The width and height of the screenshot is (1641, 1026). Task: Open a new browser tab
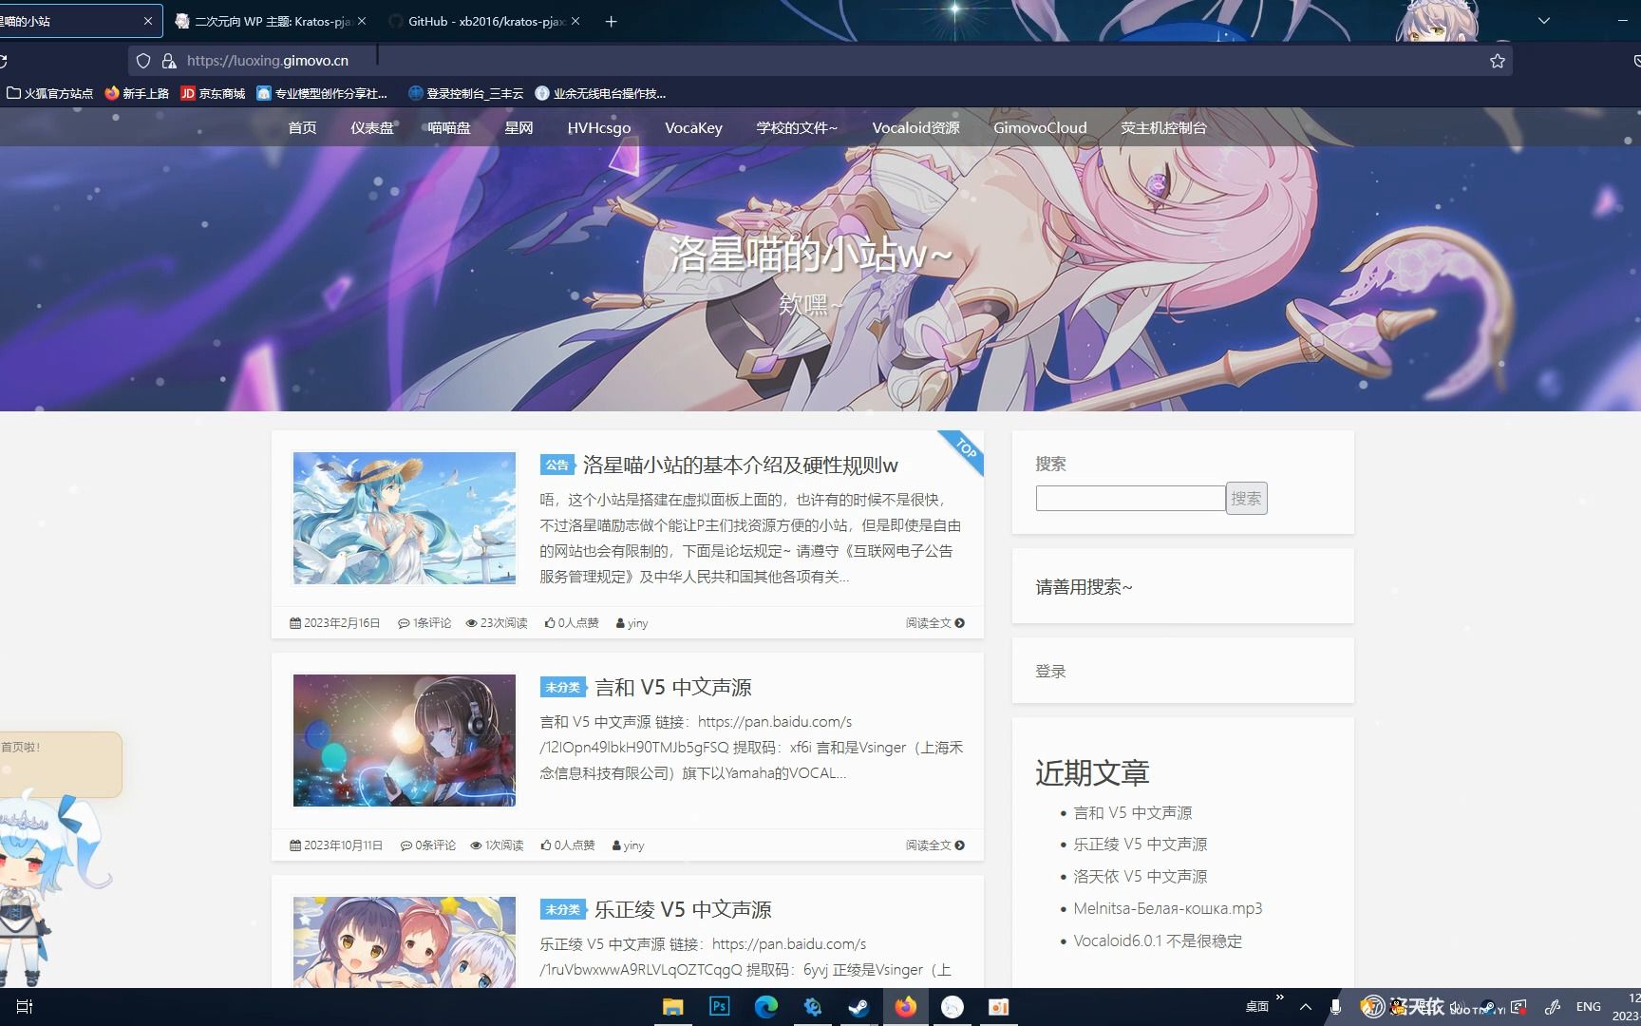click(x=611, y=21)
